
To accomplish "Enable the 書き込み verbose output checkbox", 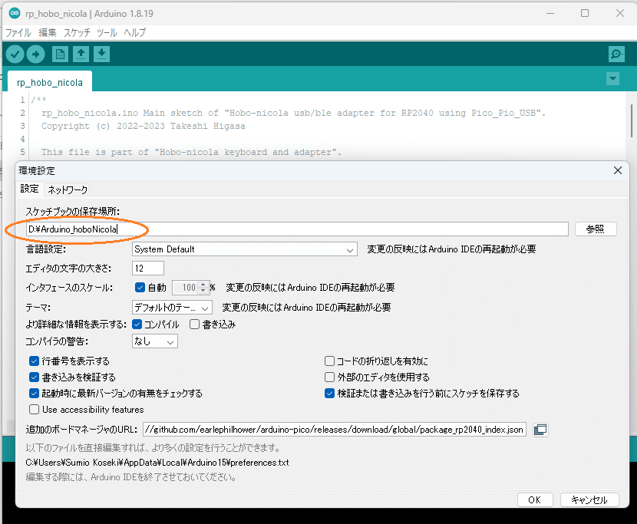I will tap(195, 325).
